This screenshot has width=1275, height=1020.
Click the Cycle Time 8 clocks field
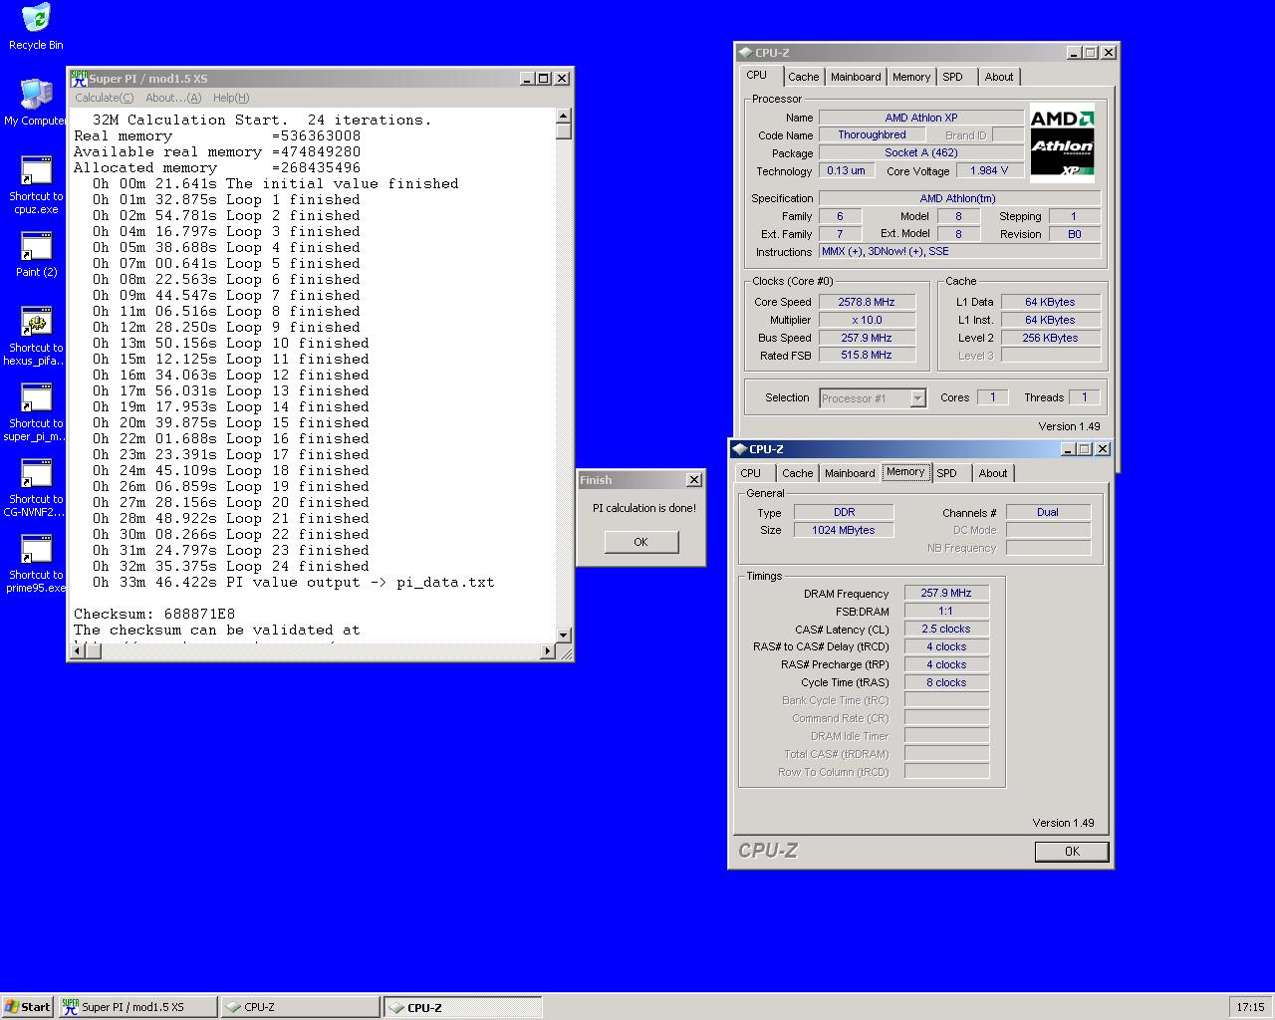(946, 682)
